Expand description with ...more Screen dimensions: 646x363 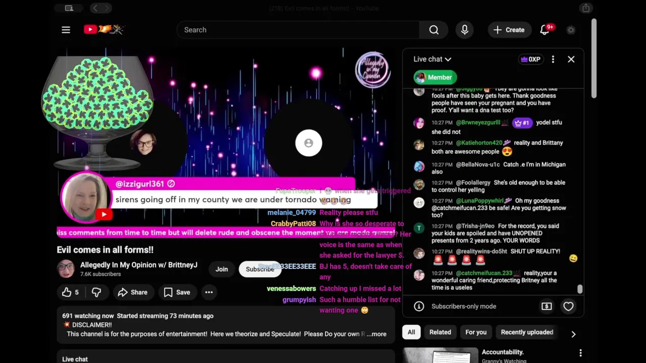376,334
